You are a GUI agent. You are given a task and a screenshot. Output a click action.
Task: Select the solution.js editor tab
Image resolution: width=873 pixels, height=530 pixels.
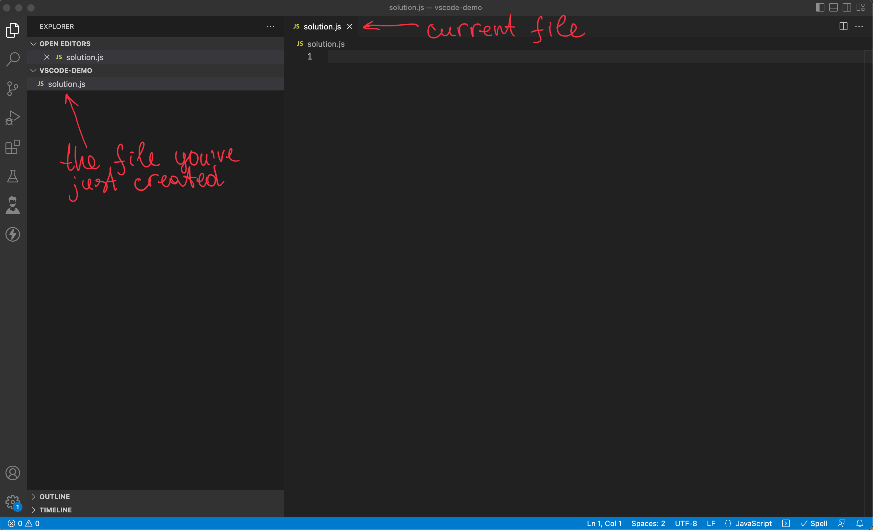point(322,26)
